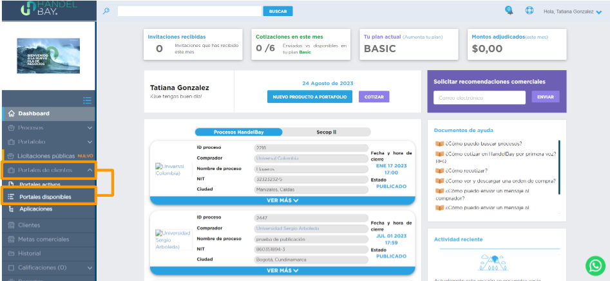610x281 pixels.
Task: Open the Hola, Tatiana Gonzalez dropdown
Action: (x=573, y=12)
